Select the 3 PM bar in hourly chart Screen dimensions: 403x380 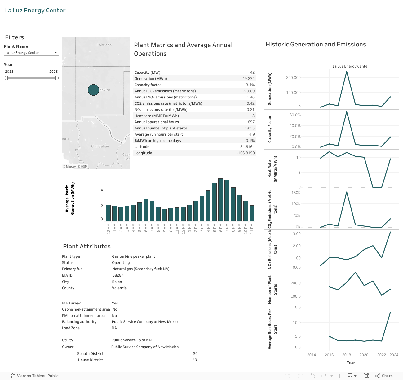tap(202, 208)
